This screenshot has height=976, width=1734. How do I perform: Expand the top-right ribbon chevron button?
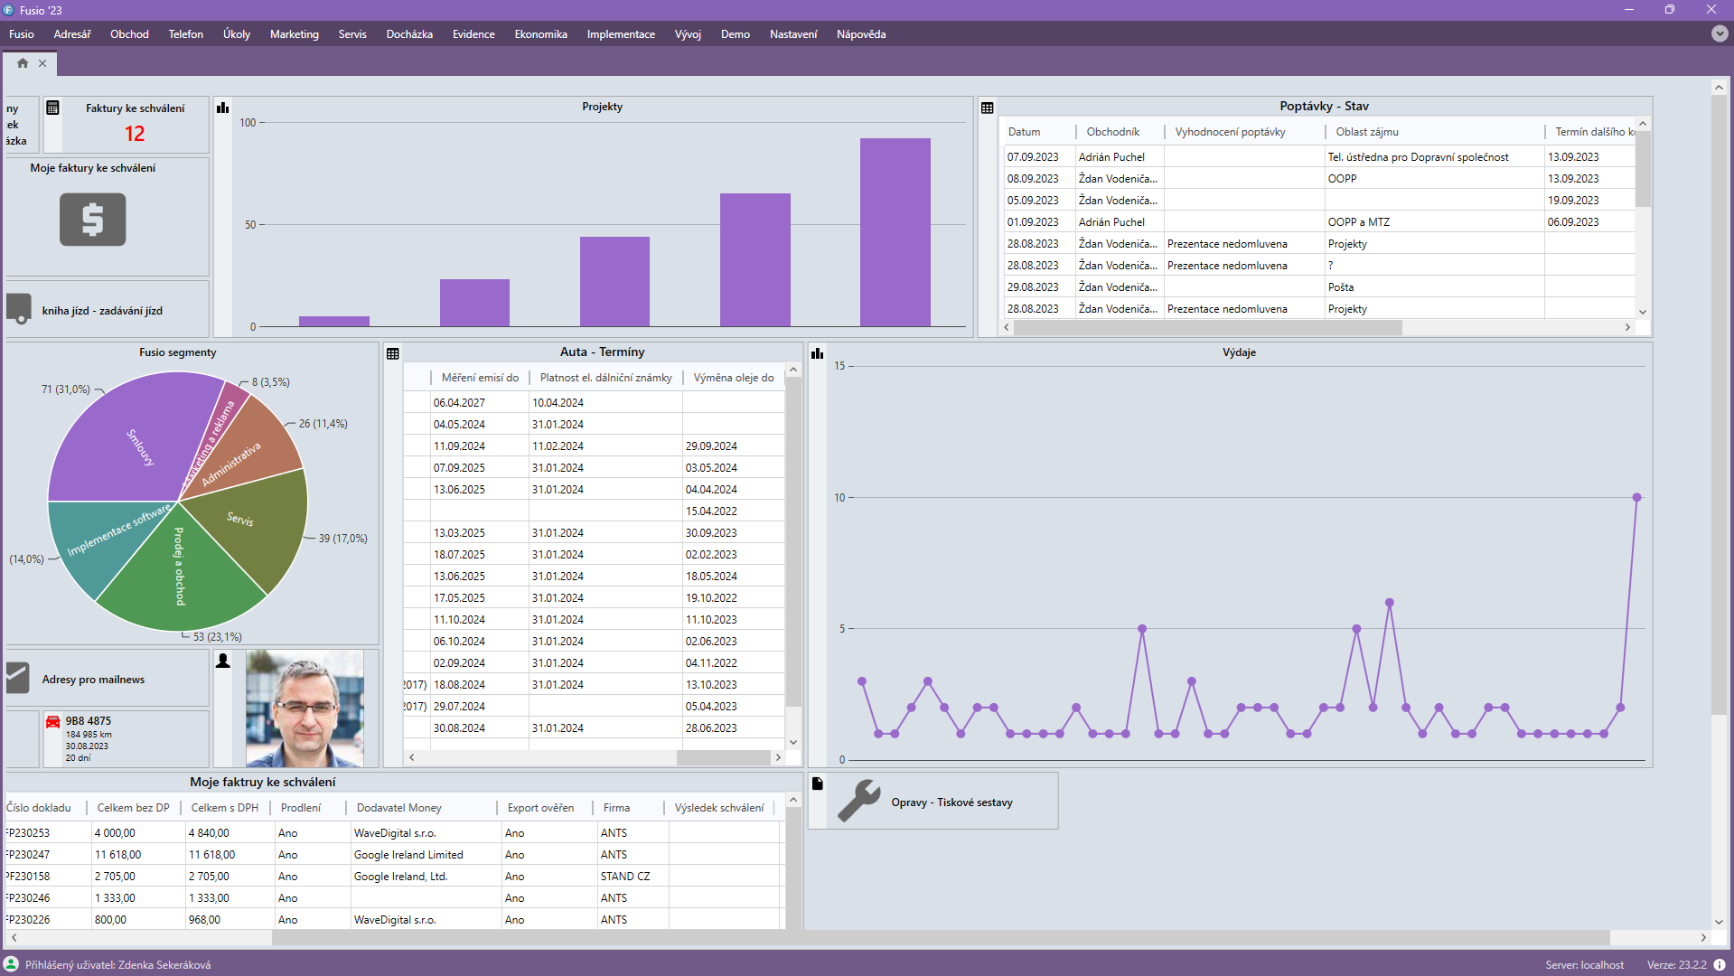[x=1719, y=33]
